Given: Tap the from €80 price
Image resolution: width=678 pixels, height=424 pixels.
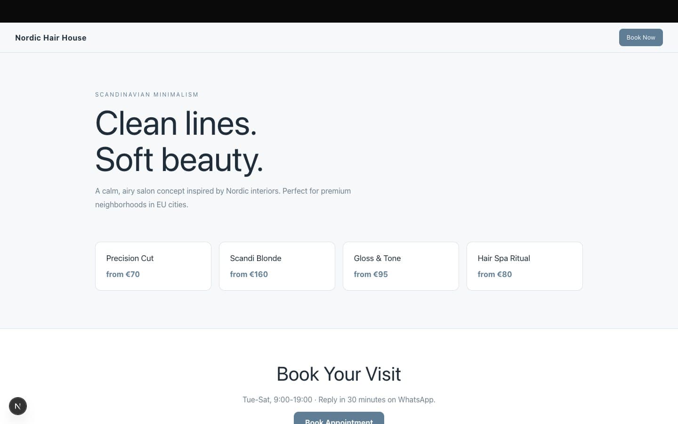Looking at the screenshot, I should 494,274.
